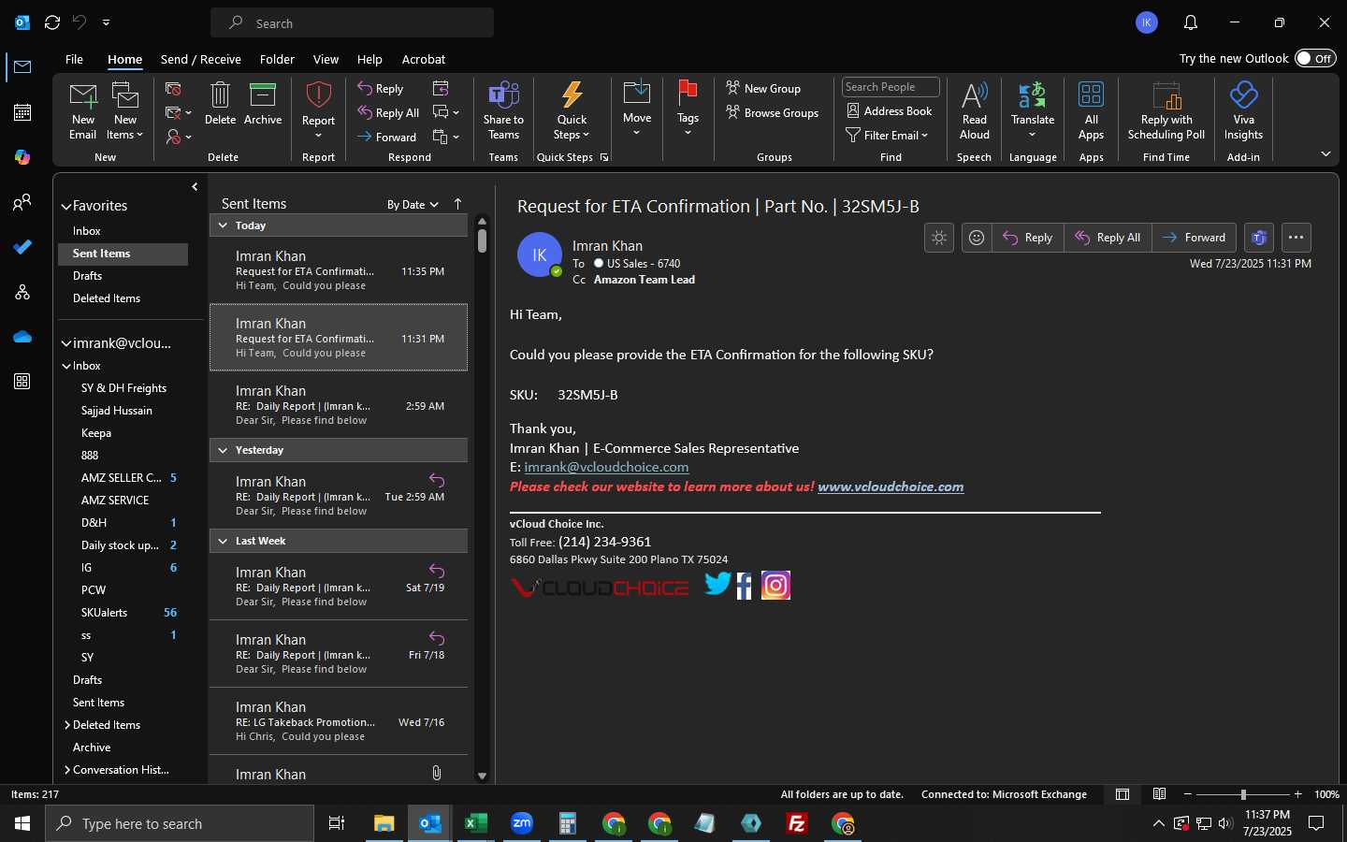This screenshot has height=842, width=1347.
Task: Click imrank@vcloudchoice.com email link
Action: (x=606, y=467)
